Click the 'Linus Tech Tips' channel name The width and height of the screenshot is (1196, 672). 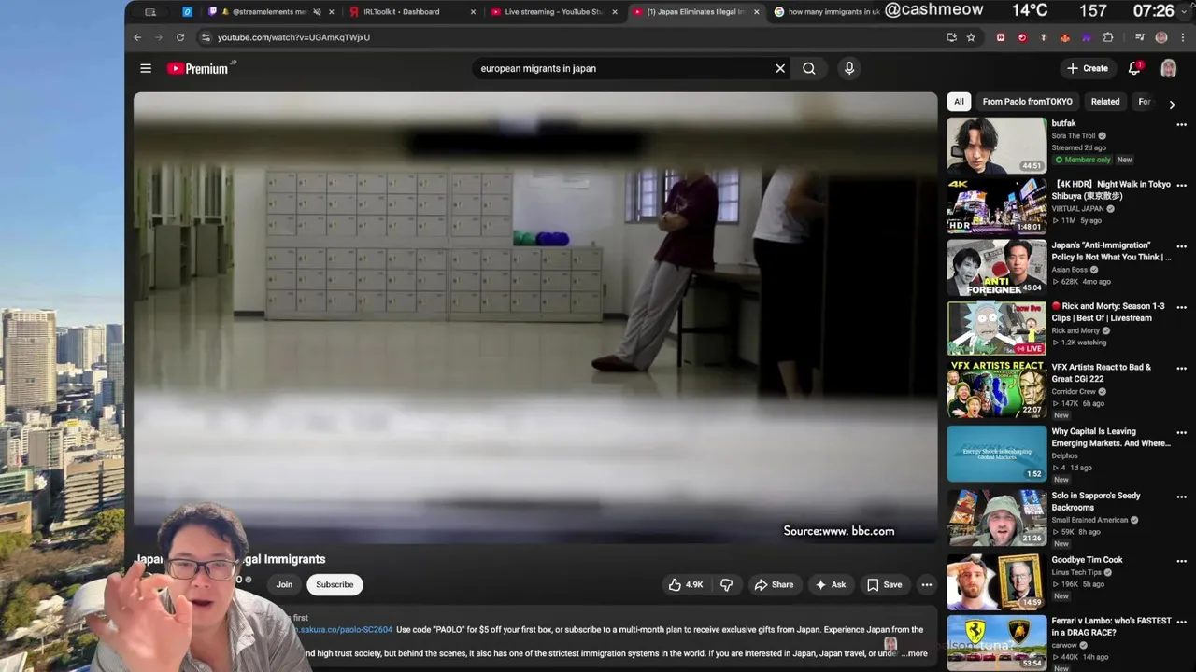[1076, 572]
